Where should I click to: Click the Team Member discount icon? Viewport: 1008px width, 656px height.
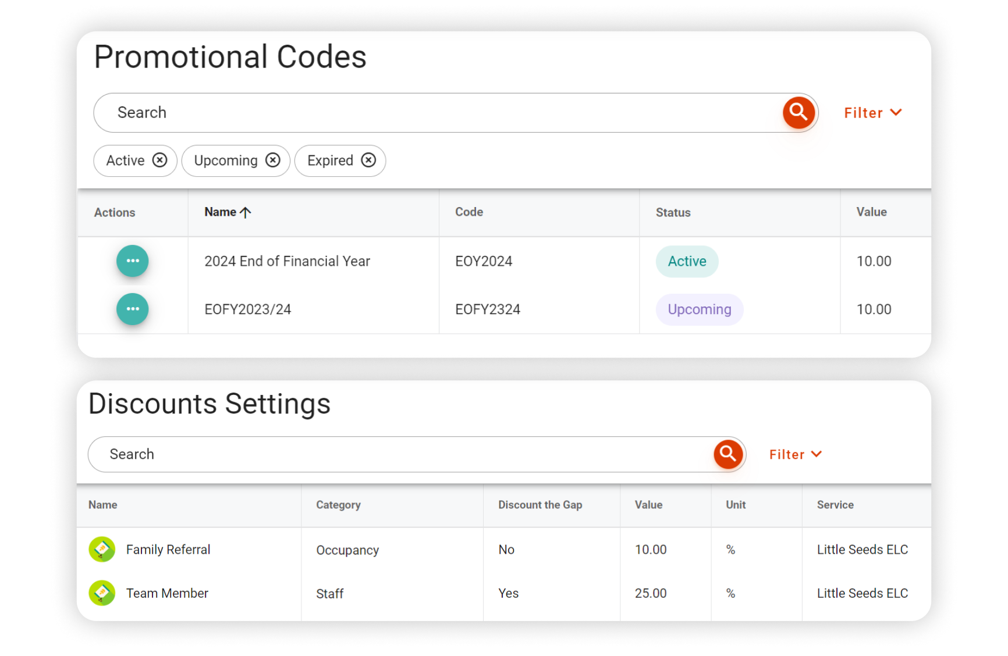pos(102,593)
